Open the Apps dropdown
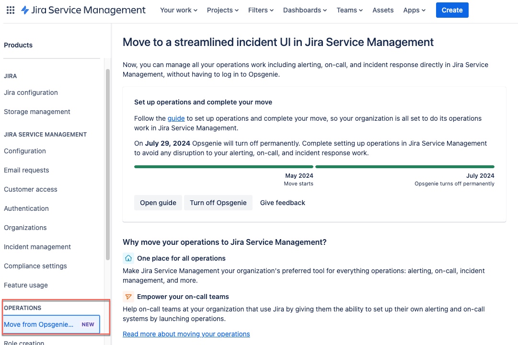Viewport: 518px width, 345px height. 414,10
